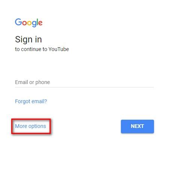
Task: Recover address via Forgot email?
Action: click(31, 101)
